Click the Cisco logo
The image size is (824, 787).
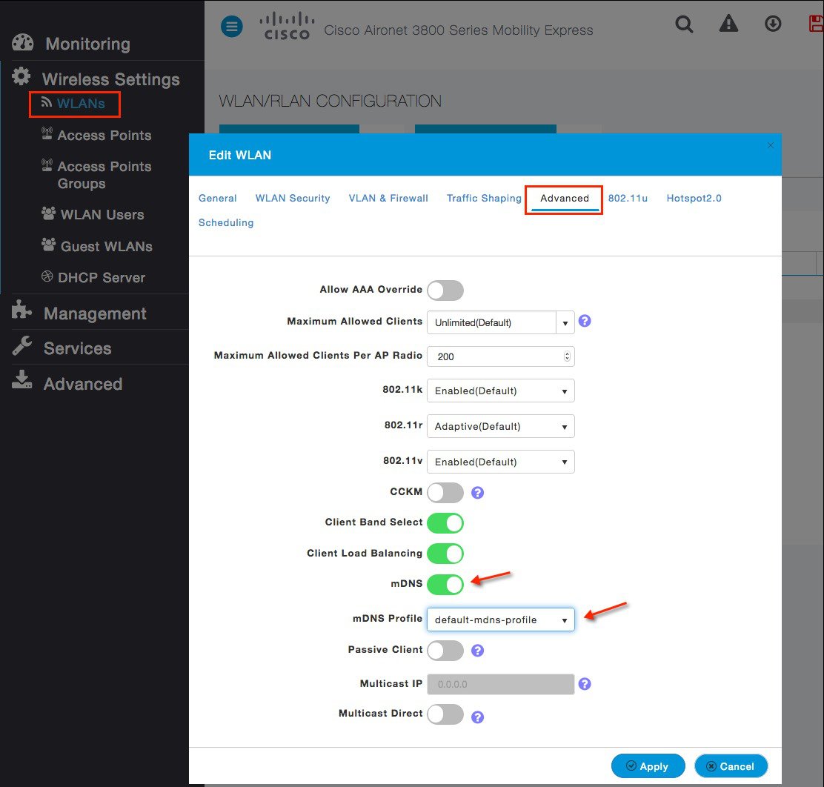point(287,26)
